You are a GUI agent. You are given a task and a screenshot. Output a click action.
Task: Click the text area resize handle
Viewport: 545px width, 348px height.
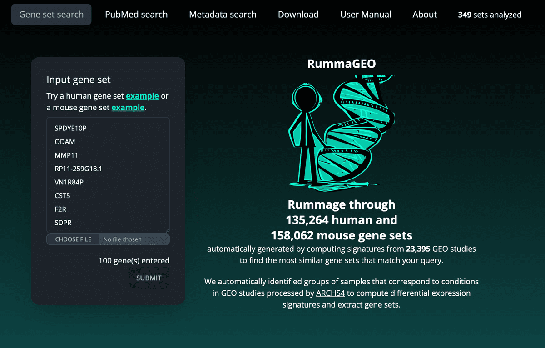coord(167,231)
